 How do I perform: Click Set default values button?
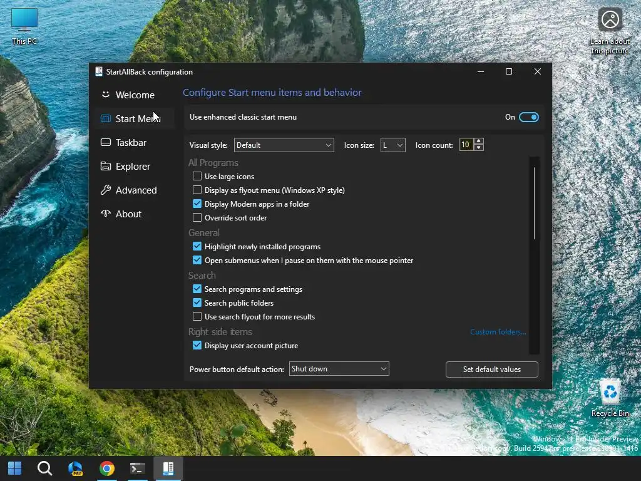[x=492, y=370]
